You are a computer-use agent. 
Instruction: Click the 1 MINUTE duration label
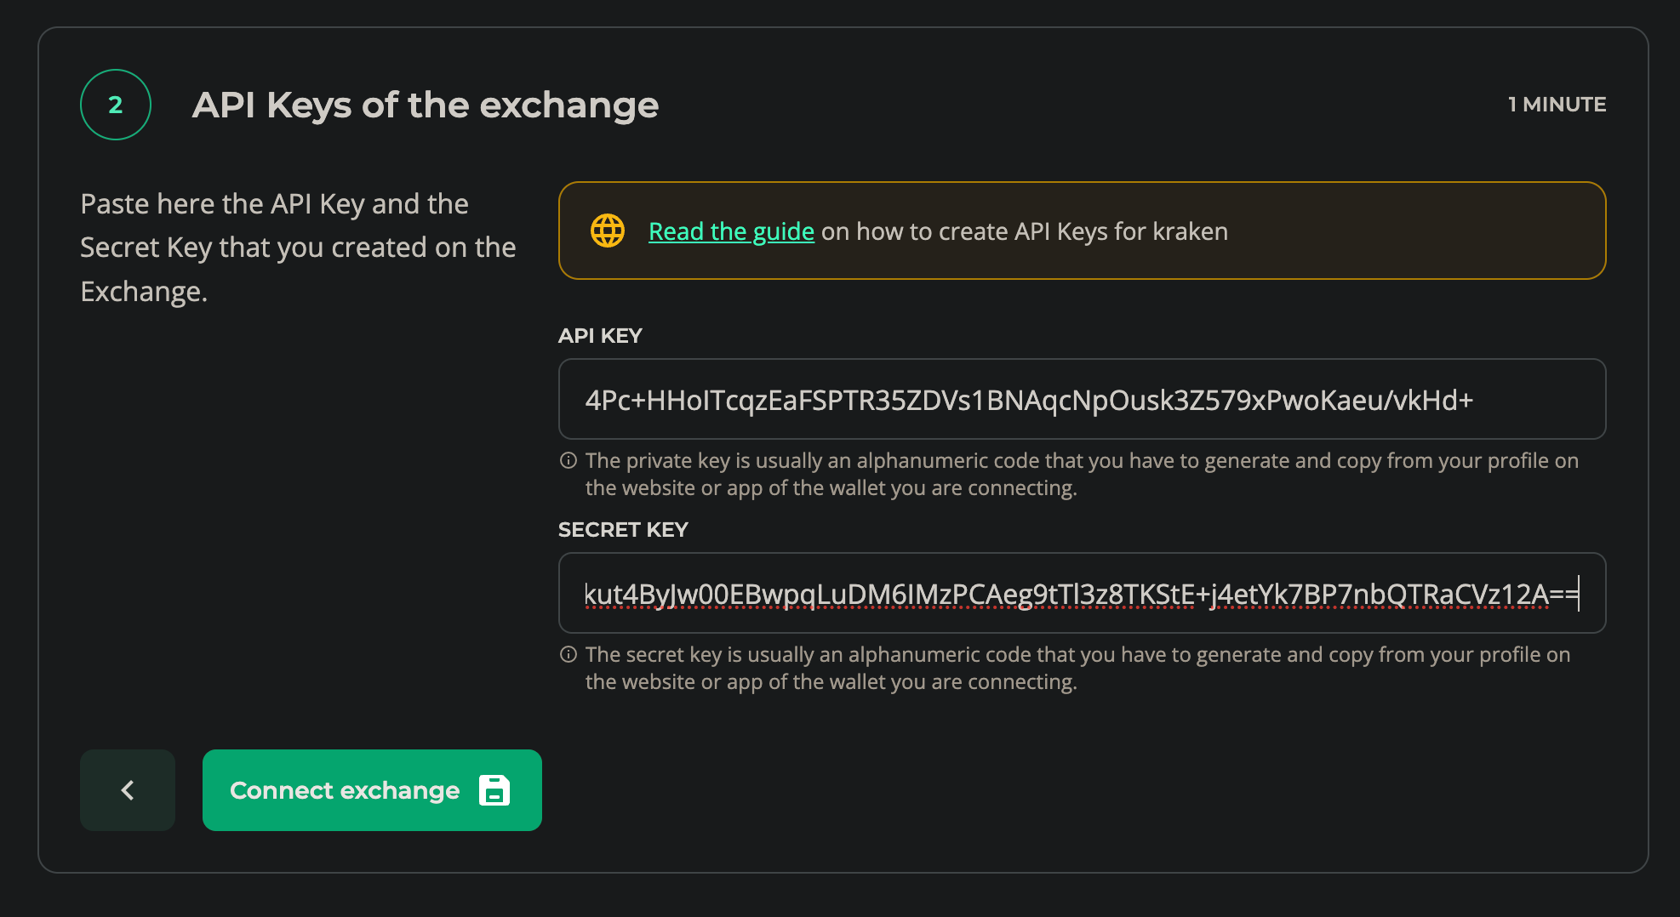(1557, 104)
